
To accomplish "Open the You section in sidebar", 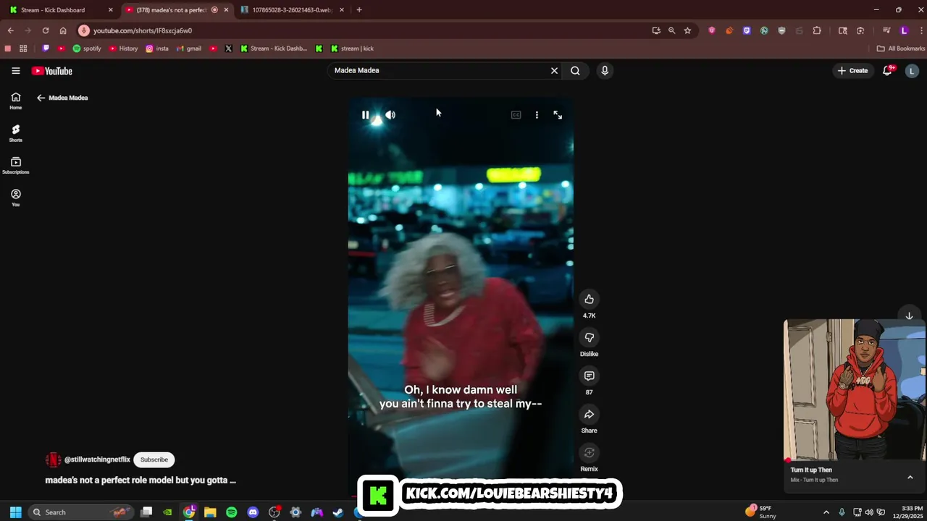I will (x=15, y=198).
